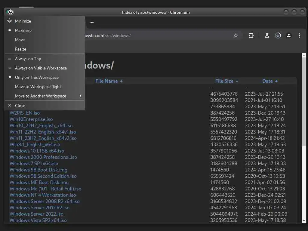Select Move to Workspace Right
308x231 pixels.
(45, 87)
